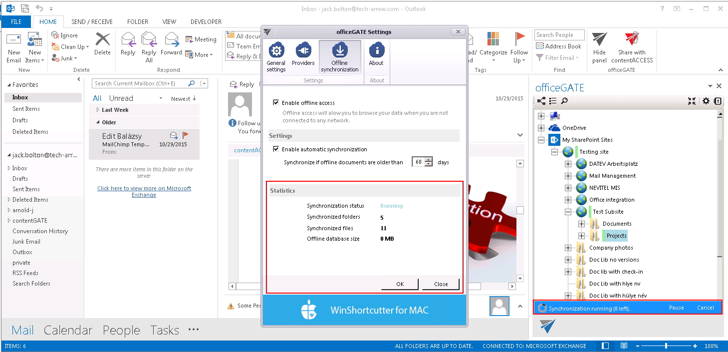Switch to the HOME ribbon tab

48,21
